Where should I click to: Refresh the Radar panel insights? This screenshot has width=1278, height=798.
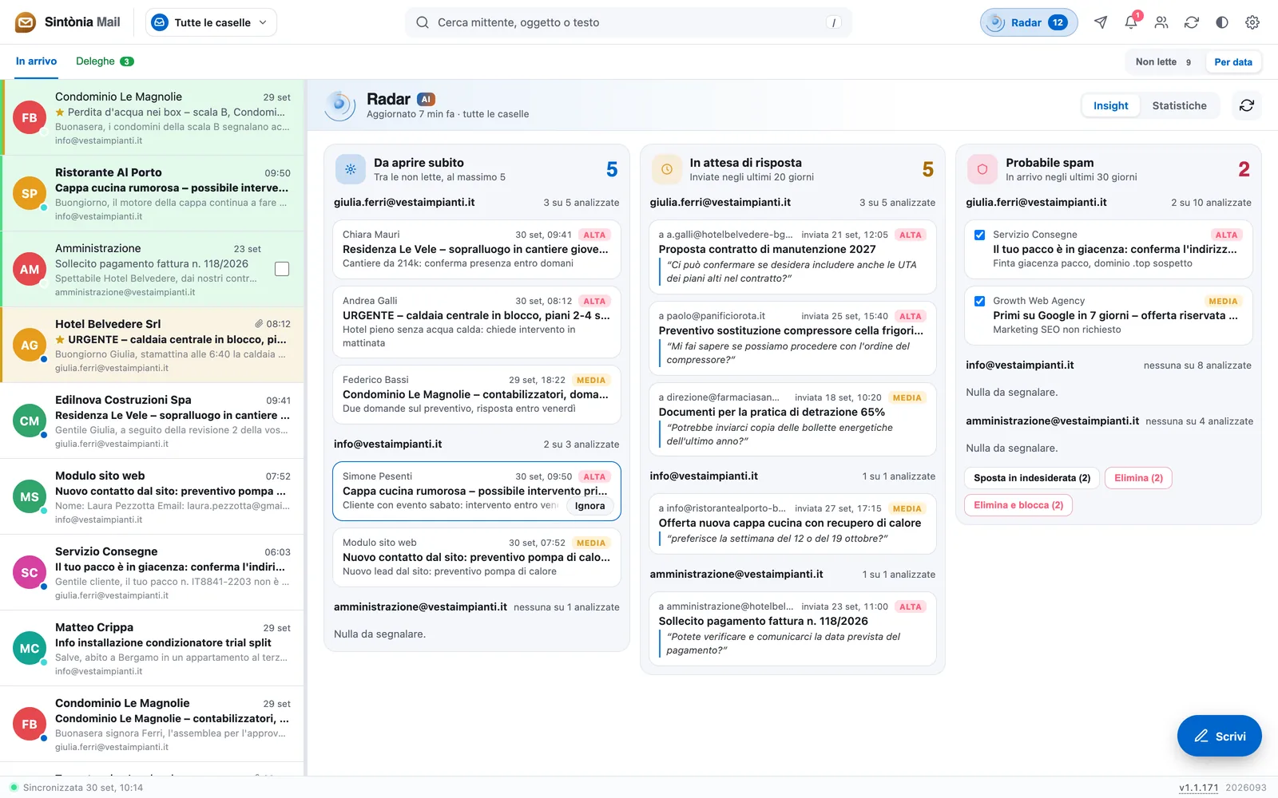click(x=1247, y=105)
